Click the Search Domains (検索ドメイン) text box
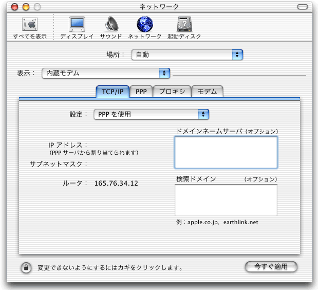Screen dimensions: 318x290 point(226,200)
